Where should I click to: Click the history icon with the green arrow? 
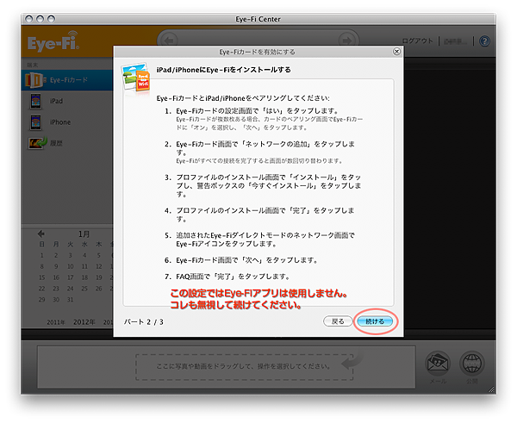[37, 143]
